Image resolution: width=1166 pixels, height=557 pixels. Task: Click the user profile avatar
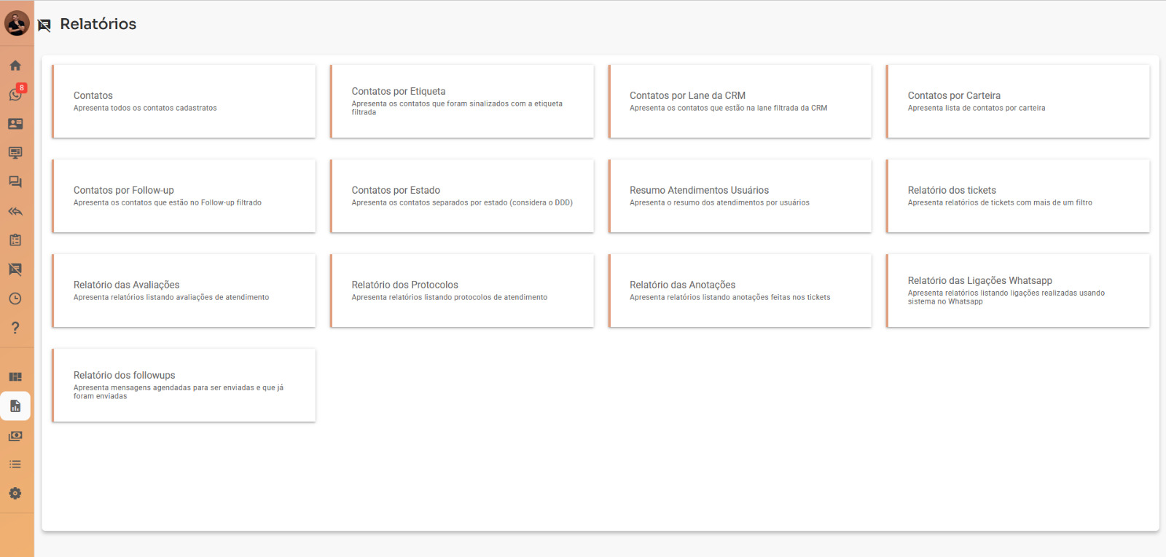(17, 23)
